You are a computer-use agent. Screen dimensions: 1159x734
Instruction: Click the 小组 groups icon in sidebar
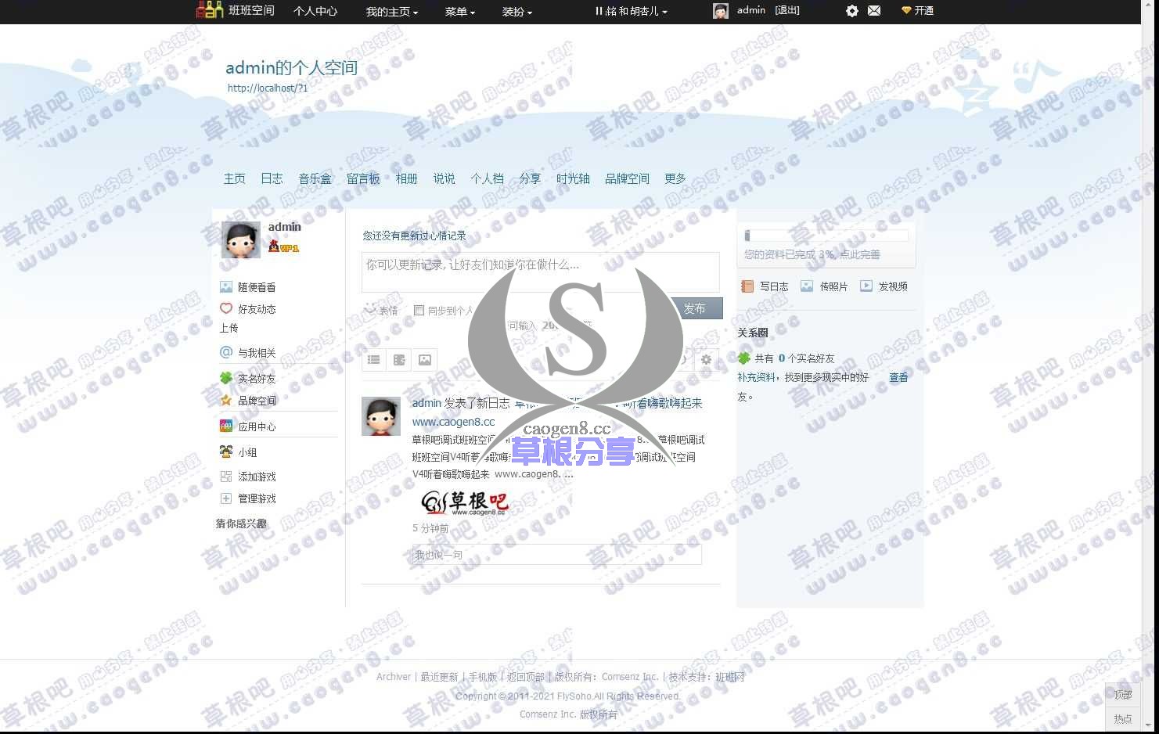(225, 452)
